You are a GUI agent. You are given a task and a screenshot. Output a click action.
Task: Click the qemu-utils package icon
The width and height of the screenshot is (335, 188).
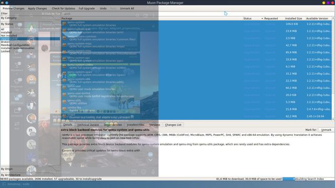pos(64,102)
